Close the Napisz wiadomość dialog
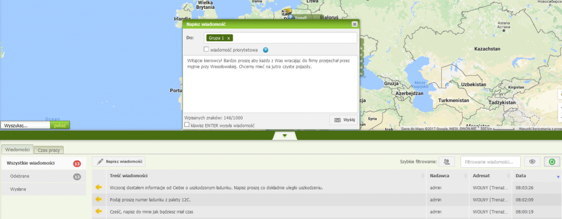The width and height of the screenshot is (562, 219). pos(355,24)
